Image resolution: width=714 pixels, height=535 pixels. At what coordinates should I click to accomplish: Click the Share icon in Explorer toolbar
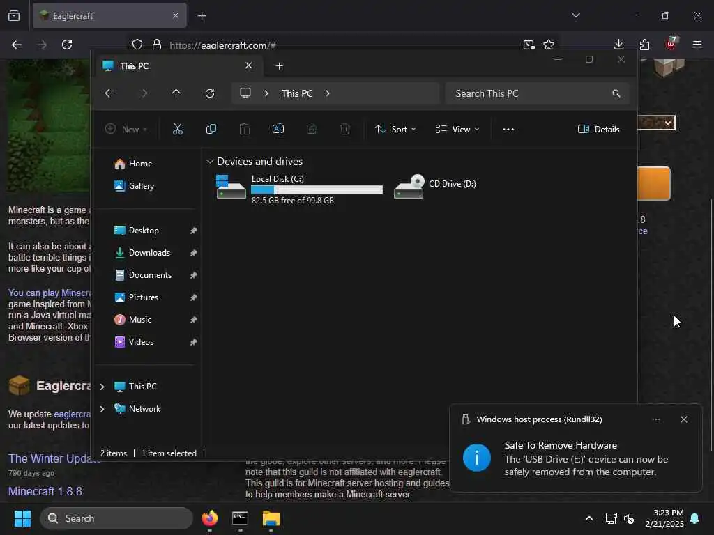(x=312, y=129)
